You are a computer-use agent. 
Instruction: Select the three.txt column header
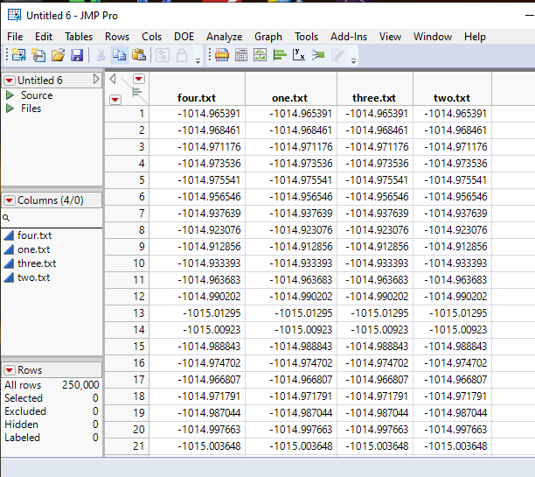373,98
